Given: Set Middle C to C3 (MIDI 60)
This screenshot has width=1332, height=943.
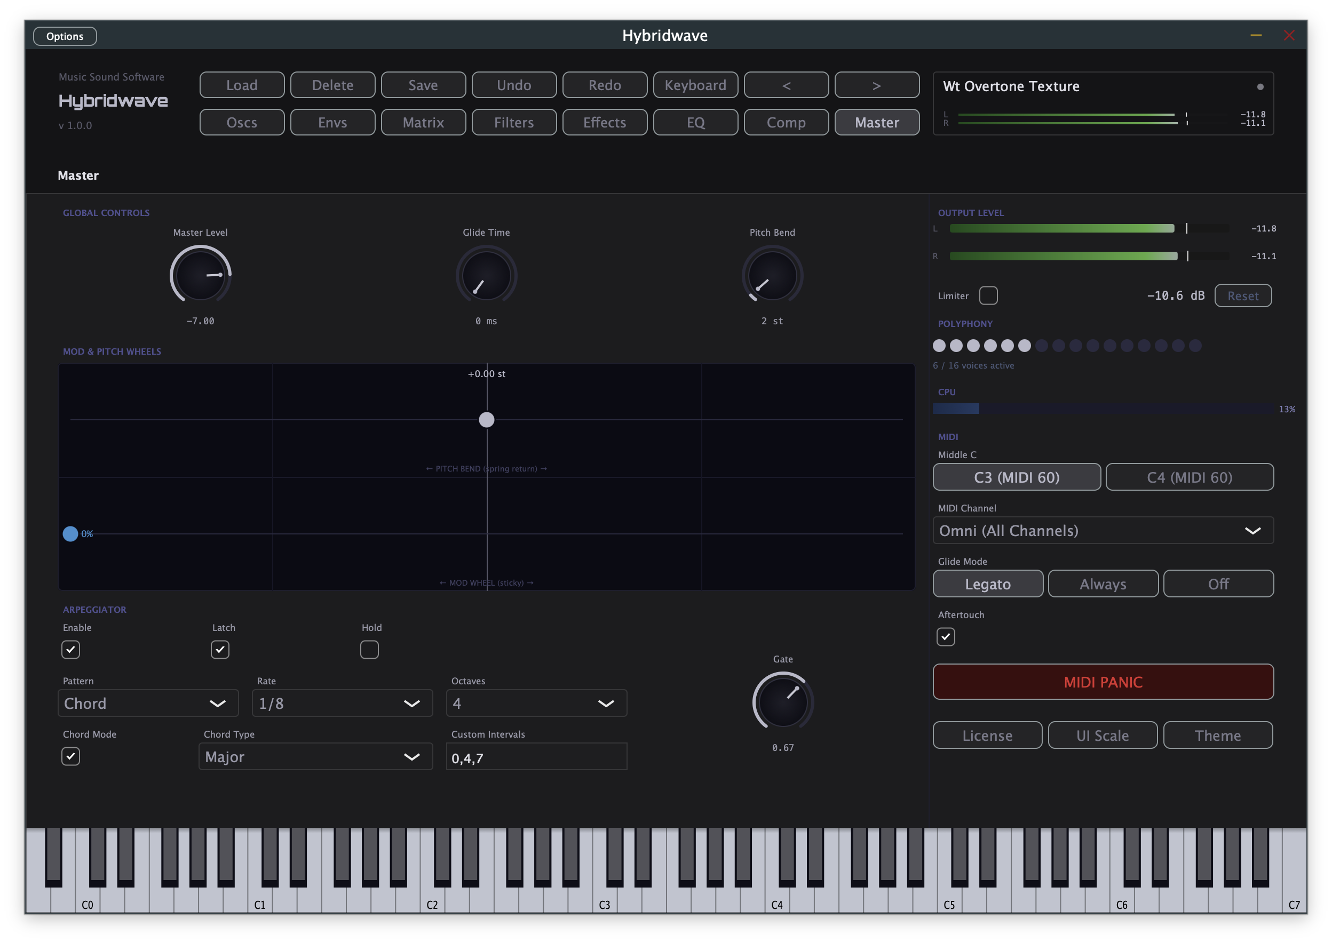Looking at the screenshot, I should pyautogui.click(x=1016, y=477).
